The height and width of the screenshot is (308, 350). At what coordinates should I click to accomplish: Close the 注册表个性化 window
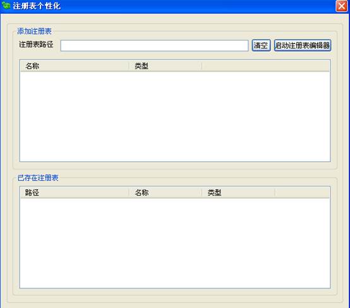pyautogui.click(x=342, y=6)
